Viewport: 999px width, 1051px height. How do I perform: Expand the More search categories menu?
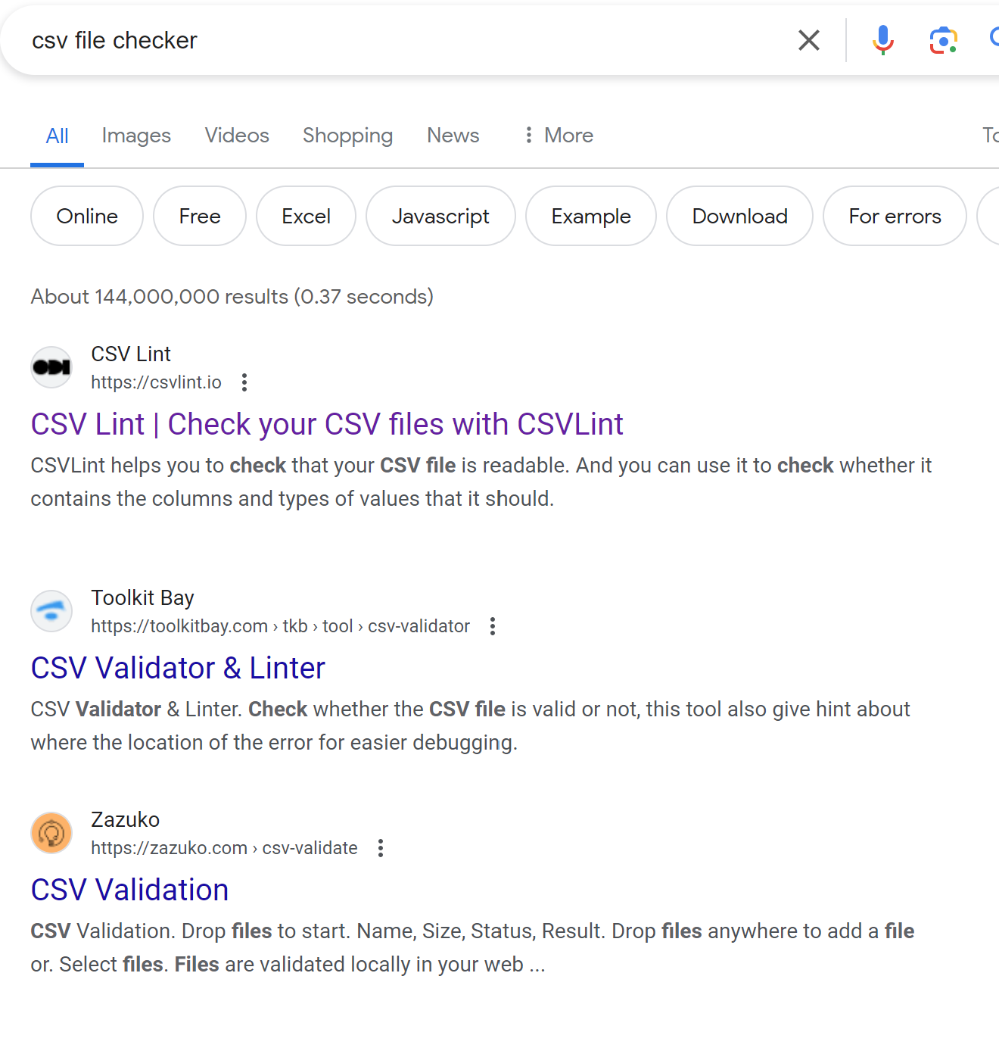559,136
